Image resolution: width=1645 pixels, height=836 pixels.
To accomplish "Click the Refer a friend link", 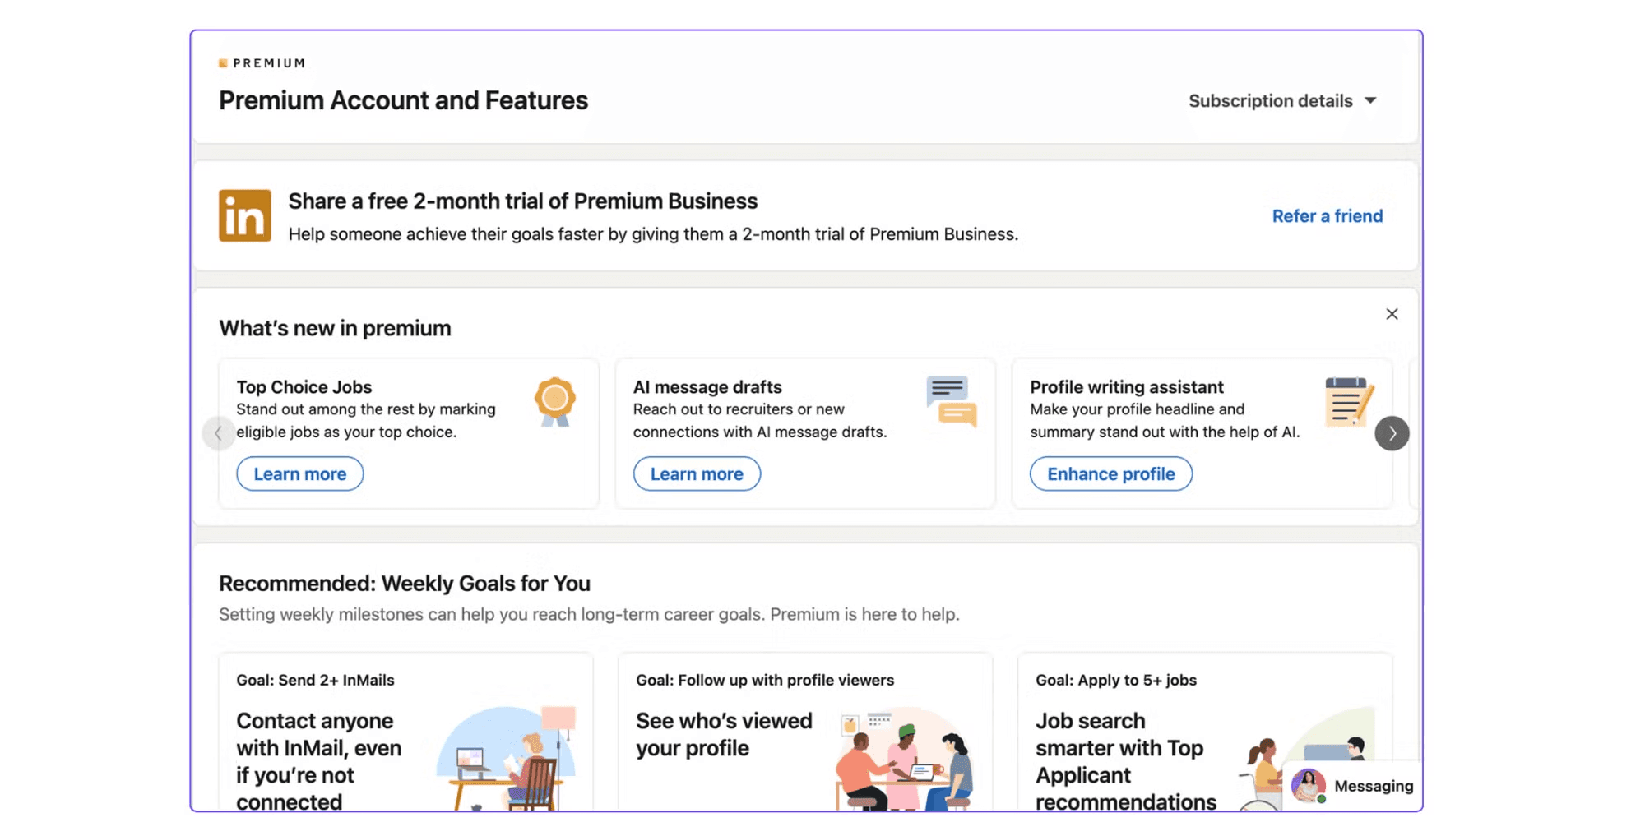I will click(x=1328, y=216).
